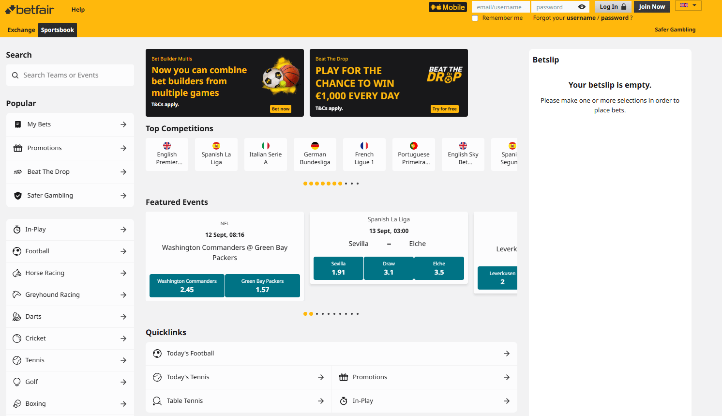The image size is (722, 416).
Task: Select first dot of Featured Events carousel
Action: 305,314
